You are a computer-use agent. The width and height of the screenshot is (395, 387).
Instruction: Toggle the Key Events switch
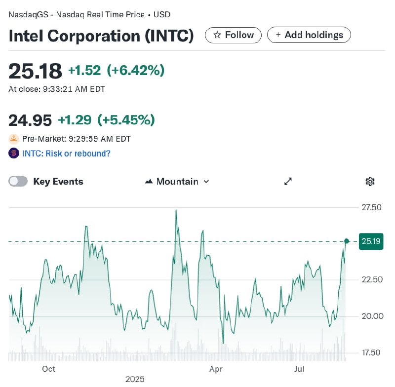coord(18,181)
